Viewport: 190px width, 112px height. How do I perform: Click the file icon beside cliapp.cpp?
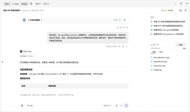pyautogui.click(x=151, y=70)
